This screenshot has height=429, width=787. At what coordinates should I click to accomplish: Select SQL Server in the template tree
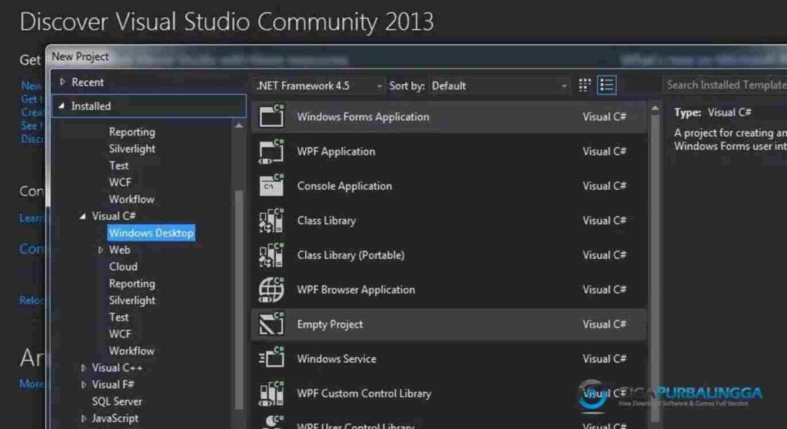pyautogui.click(x=117, y=401)
